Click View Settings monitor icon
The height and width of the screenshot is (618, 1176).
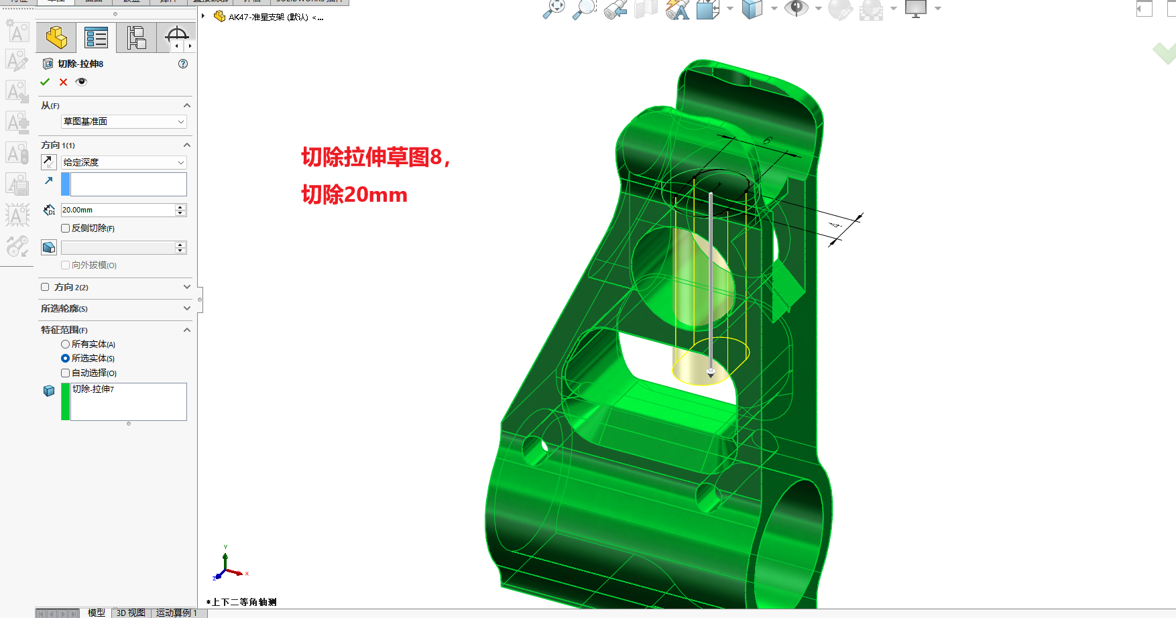pyautogui.click(x=916, y=8)
